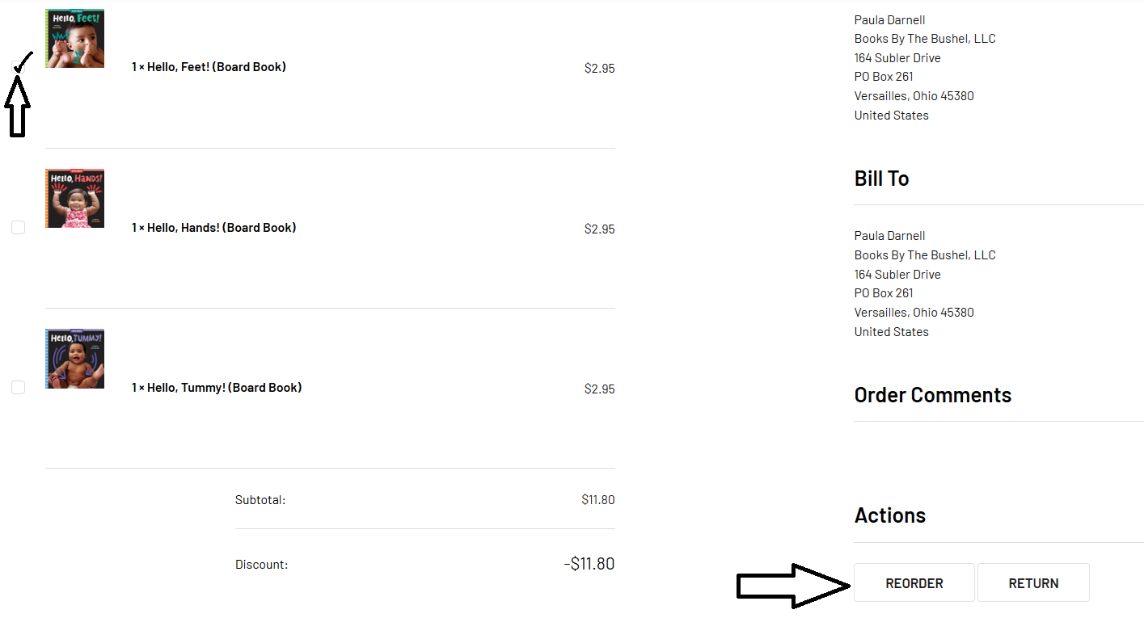Click the Subtotal label
The height and width of the screenshot is (618, 1144).
(x=260, y=500)
